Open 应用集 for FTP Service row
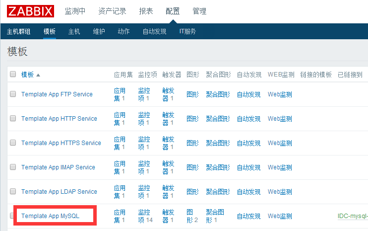The width and height of the screenshot is (368, 231). 120,94
